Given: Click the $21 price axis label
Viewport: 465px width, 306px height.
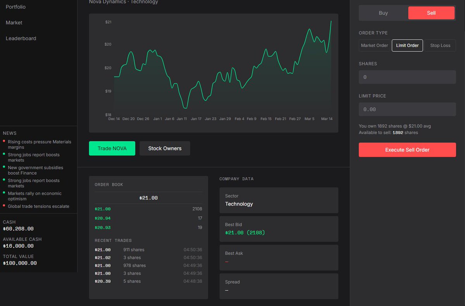Looking at the screenshot, I should click(108, 22).
